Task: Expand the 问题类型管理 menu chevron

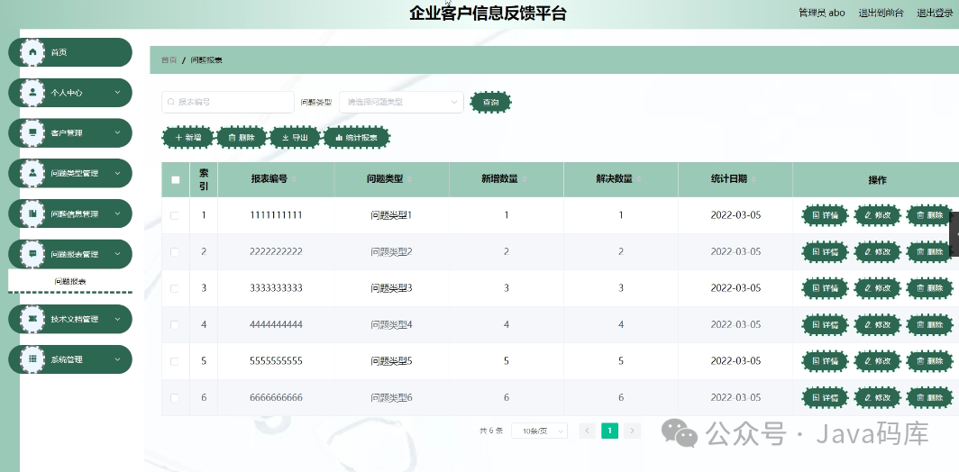Action: (x=117, y=173)
